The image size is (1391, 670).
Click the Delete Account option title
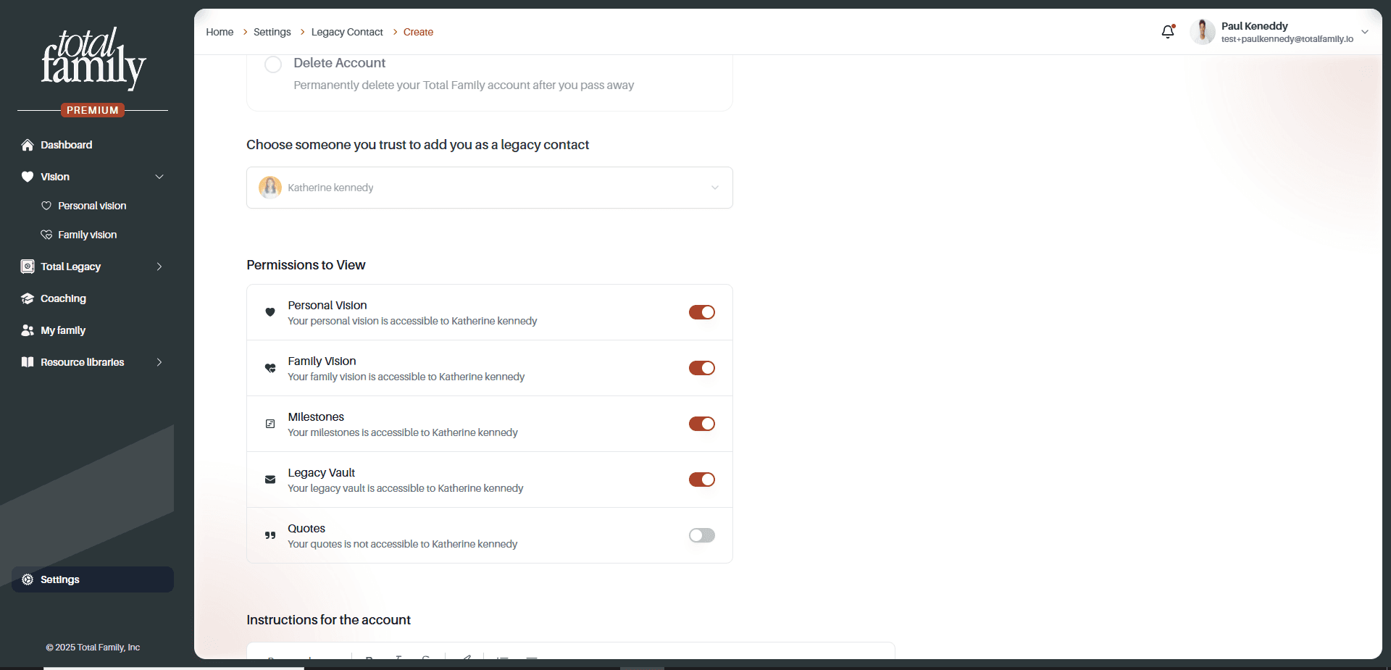(x=339, y=63)
